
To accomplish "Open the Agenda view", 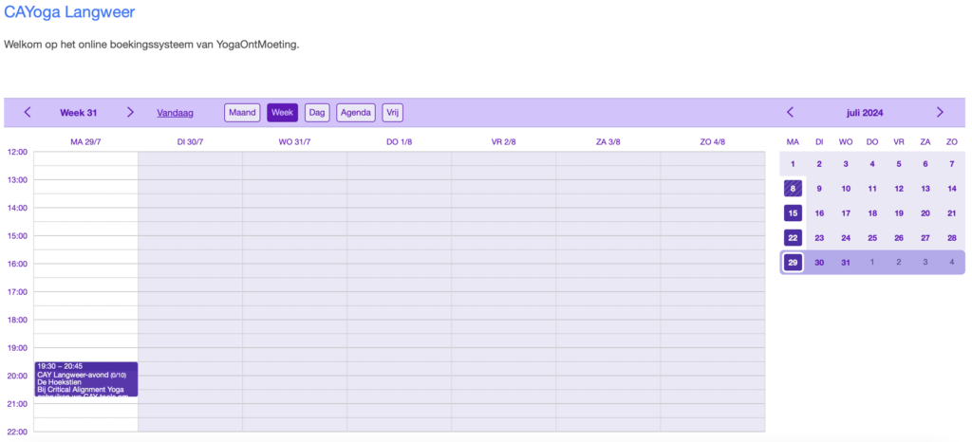I will click(x=356, y=113).
